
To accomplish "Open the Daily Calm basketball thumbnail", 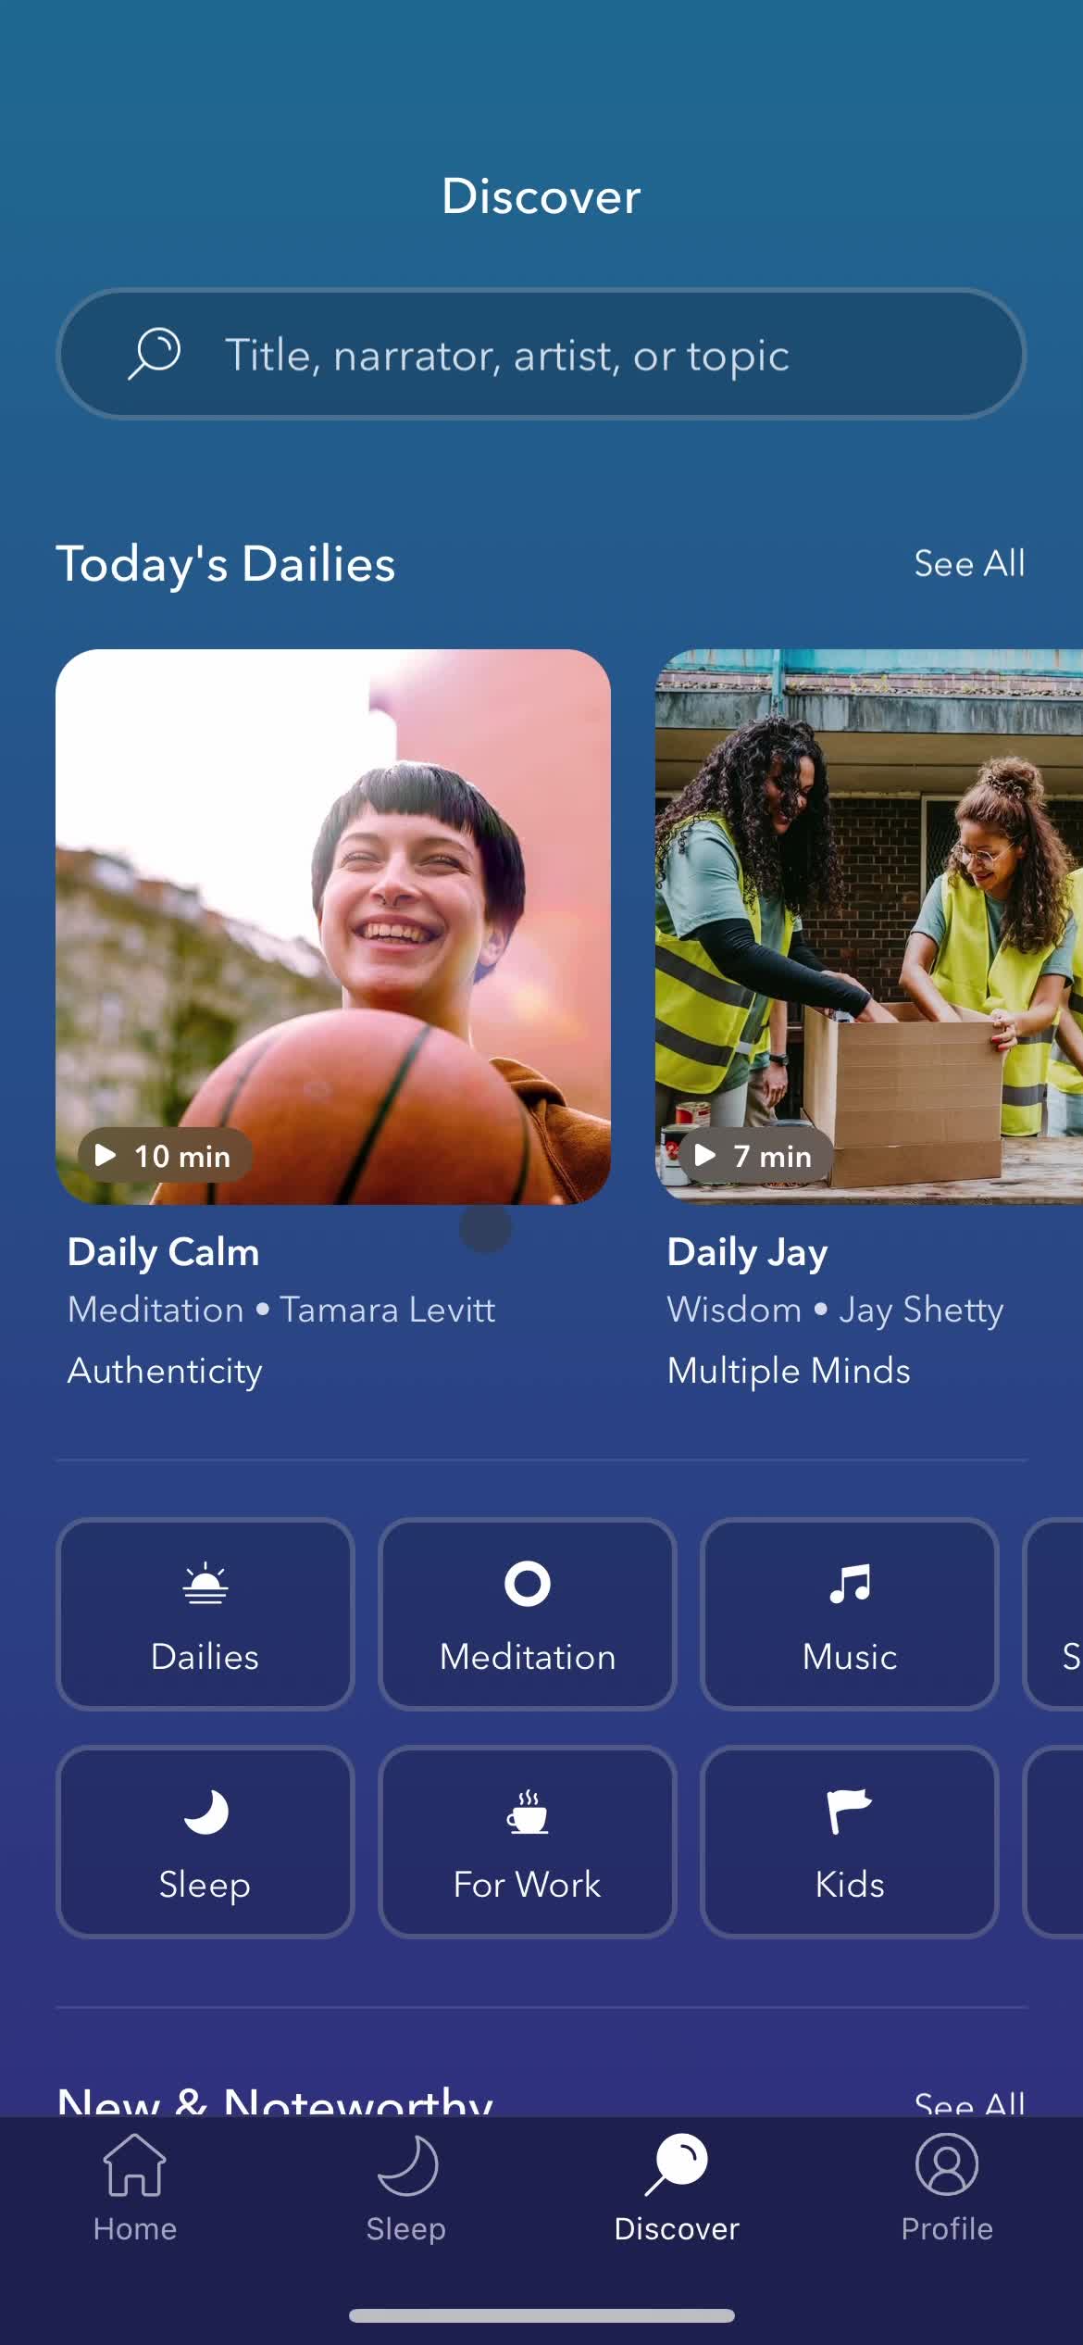I will [333, 926].
